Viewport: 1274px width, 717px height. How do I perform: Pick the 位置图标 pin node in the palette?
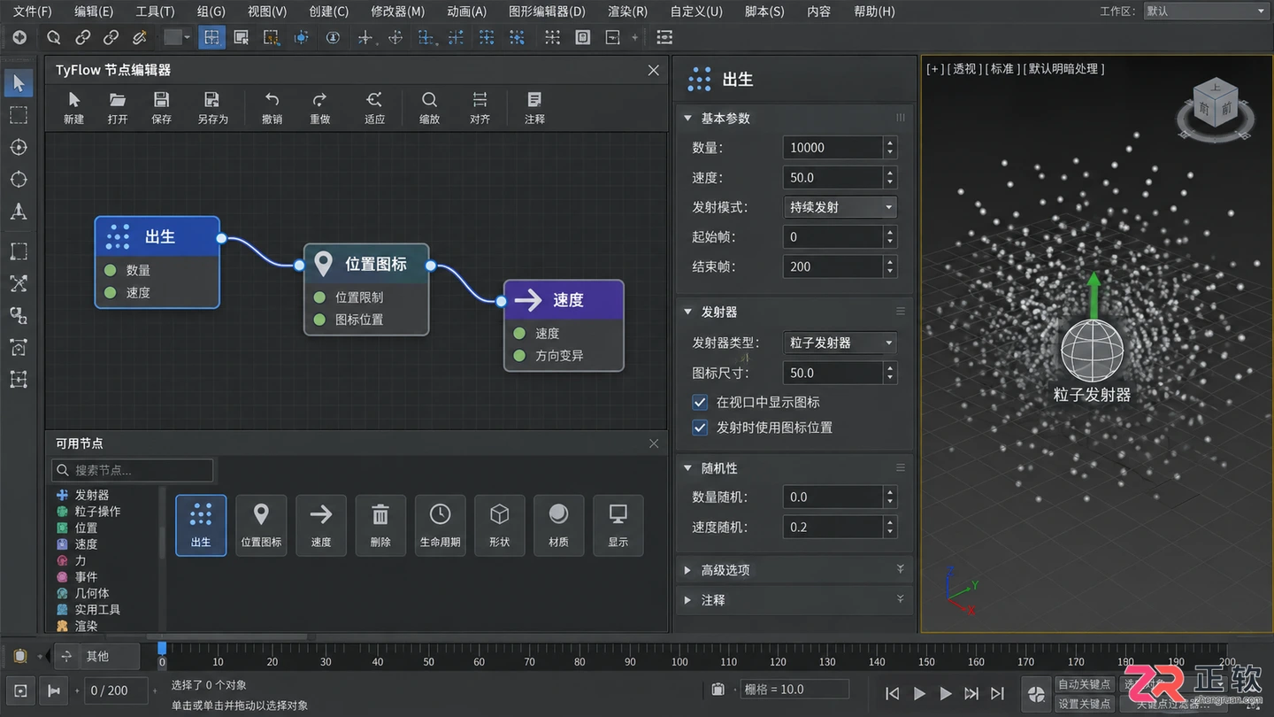[261, 526]
